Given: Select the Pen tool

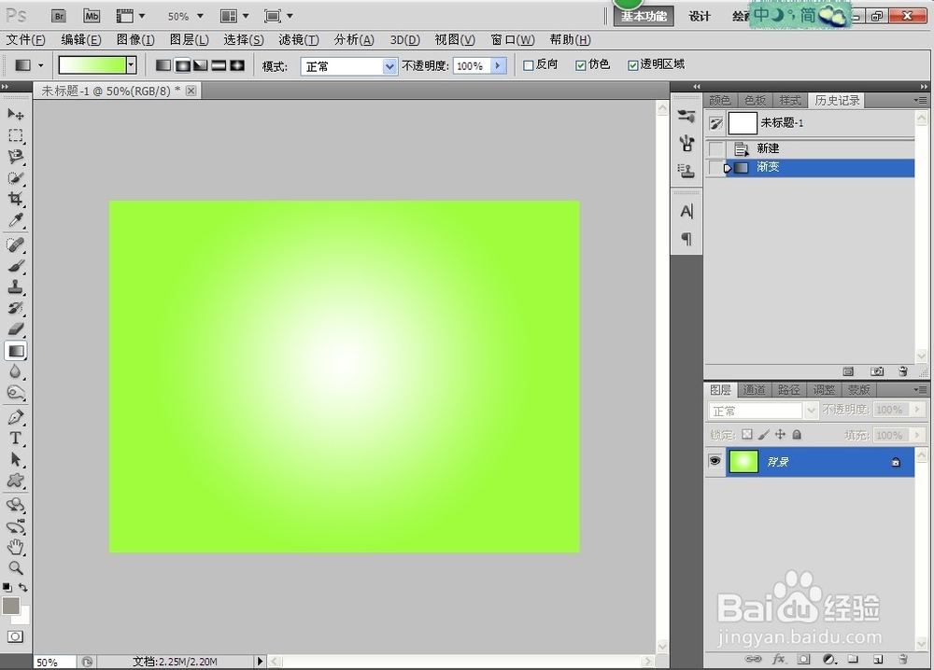Looking at the screenshot, I should point(16,417).
